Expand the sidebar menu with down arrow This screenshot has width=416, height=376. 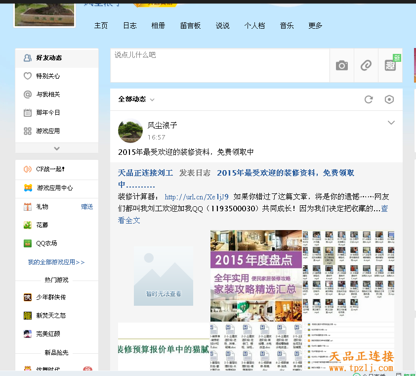click(57, 148)
